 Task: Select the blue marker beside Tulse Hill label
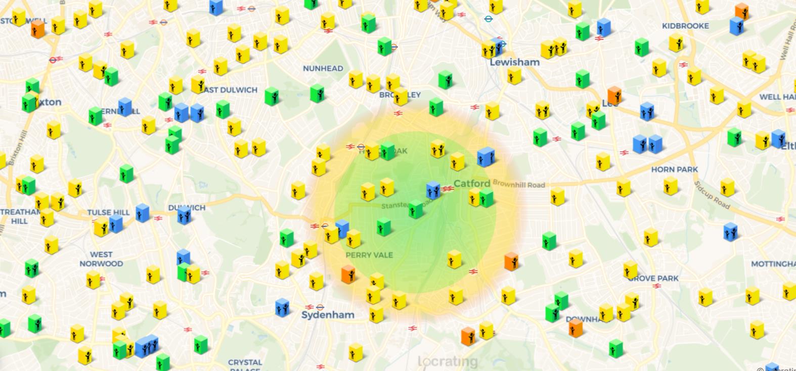click(142, 213)
